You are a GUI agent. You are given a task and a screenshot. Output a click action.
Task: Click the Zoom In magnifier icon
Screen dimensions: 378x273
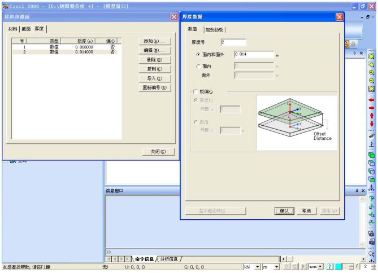tap(371, 72)
